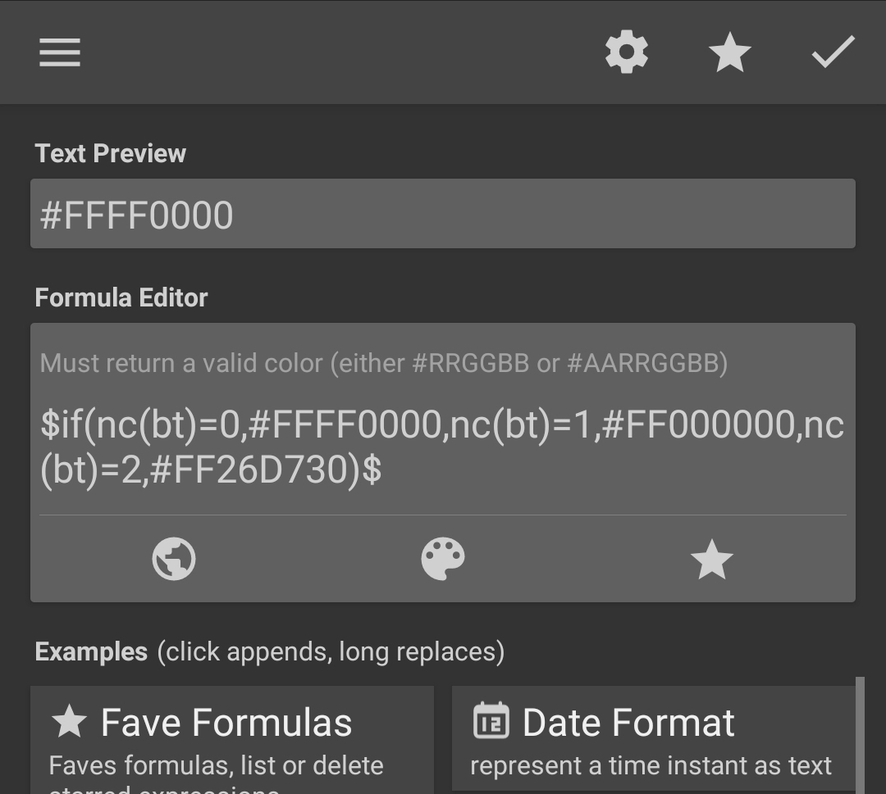886x794 pixels.
Task: Click 'represent a time instant as text' description
Action: [x=651, y=766]
